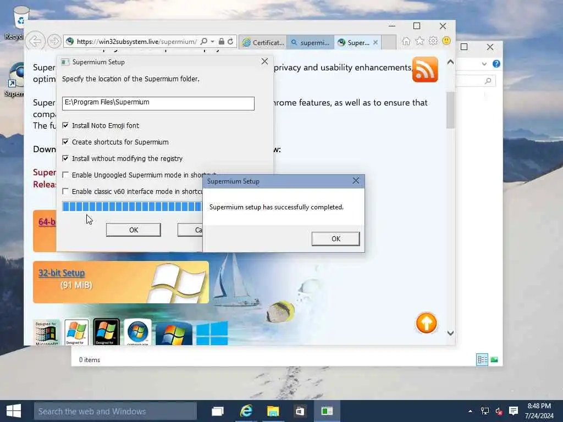The height and width of the screenshot is (422, 563).
Task: Uncheck Create shortcuts for Supermium
Action: pyautogui.click(x=65, y=142)
